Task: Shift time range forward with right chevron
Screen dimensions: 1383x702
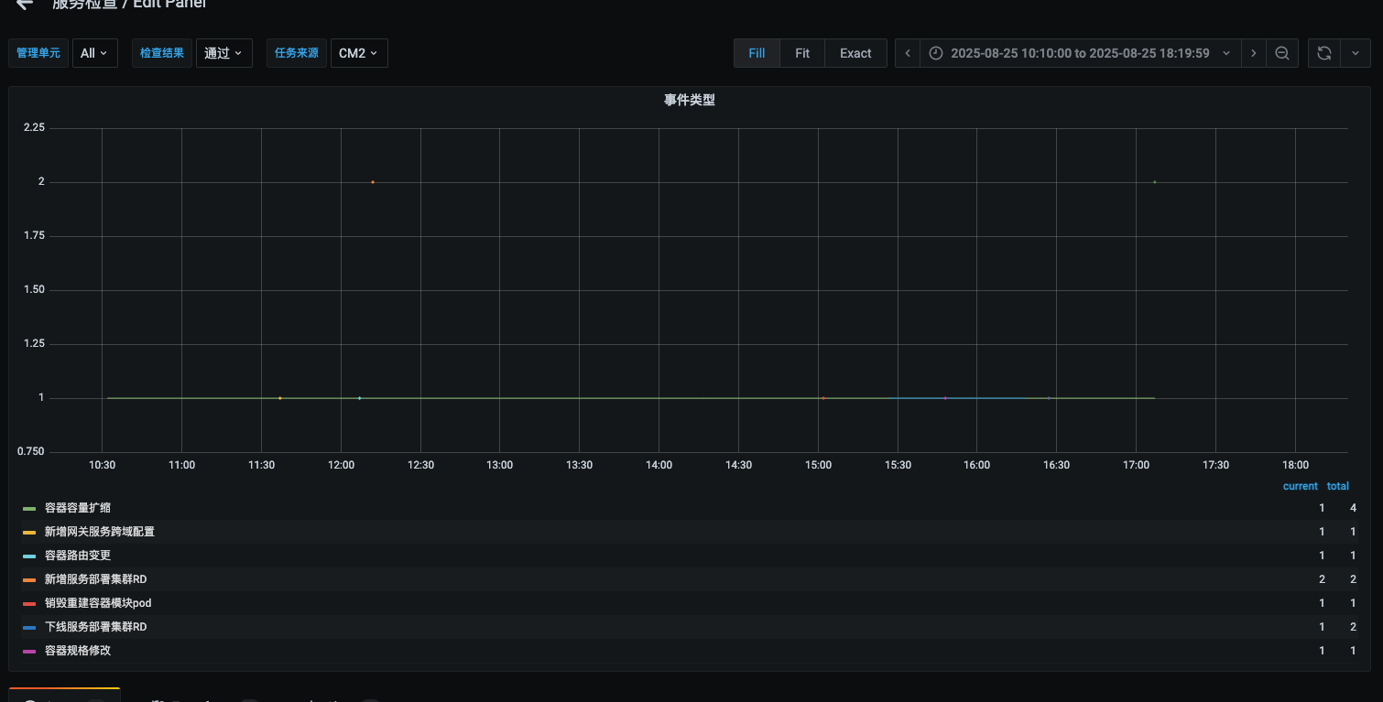Action: pyautogui.click(x=1254, y=53)
